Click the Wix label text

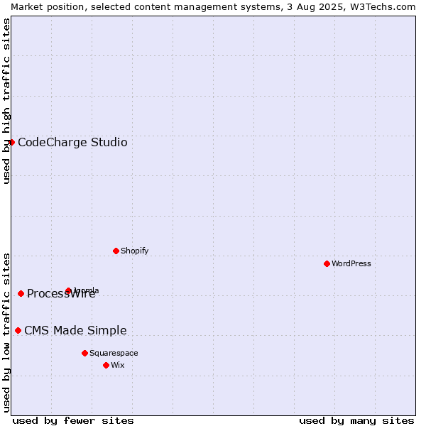117,365
